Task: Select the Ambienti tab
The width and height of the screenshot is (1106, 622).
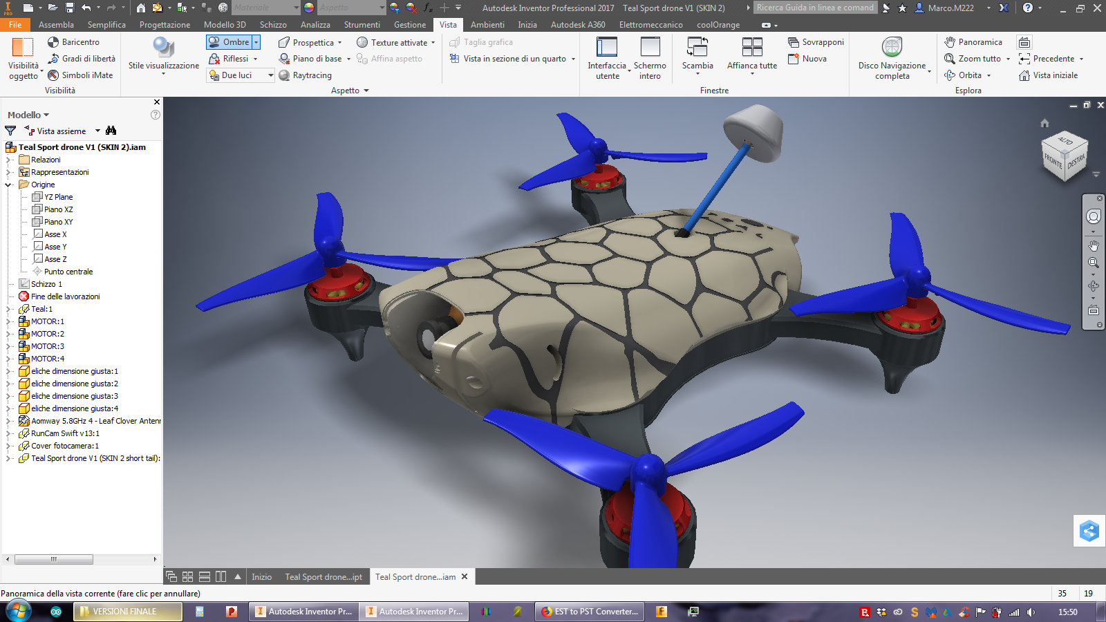Action: [487, 24]
